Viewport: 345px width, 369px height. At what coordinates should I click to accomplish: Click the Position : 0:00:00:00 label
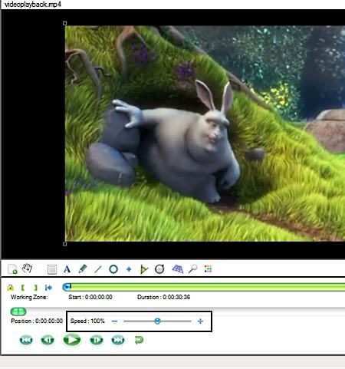(37, 321)
